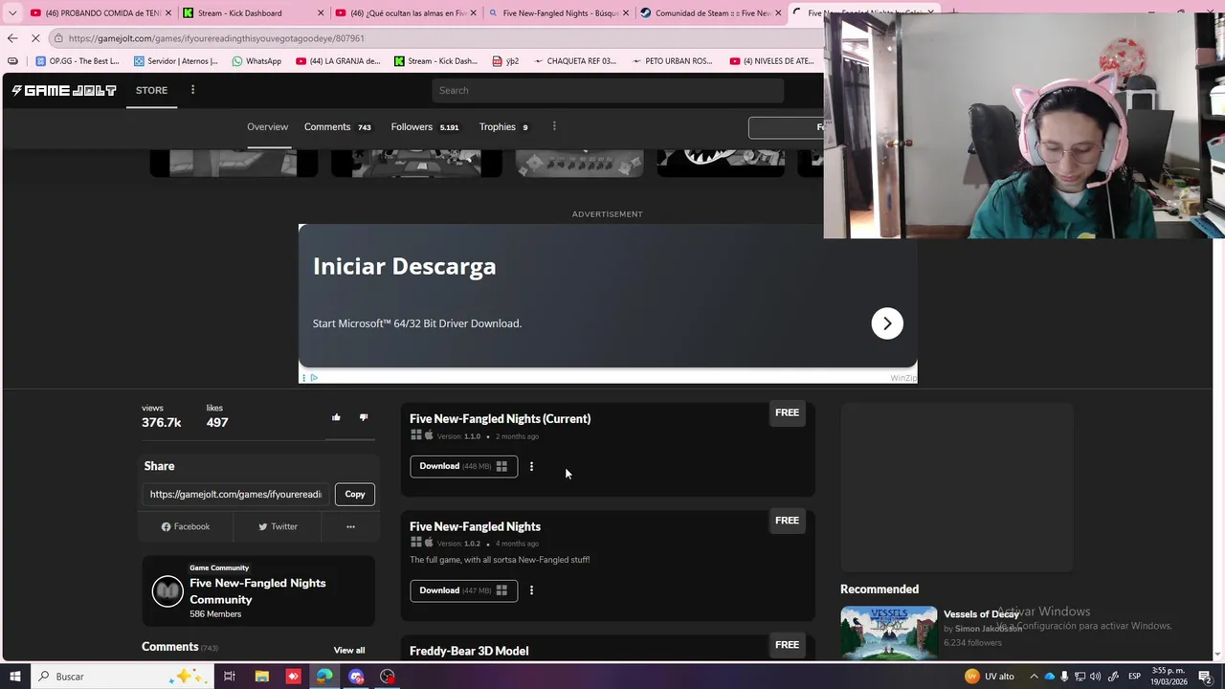Go back with browser back arrow
Image resolution: width=1225 pixels, height=689 pixels.
pyautogui.click(x=12, y=38)
